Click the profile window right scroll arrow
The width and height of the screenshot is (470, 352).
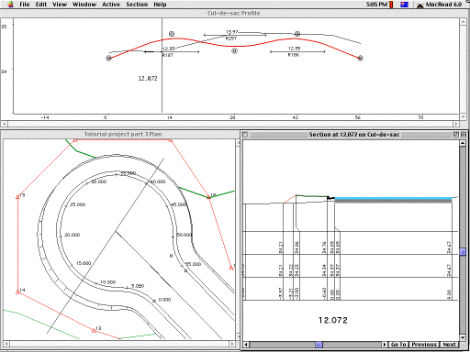pyautogui.click(x=456, y=124)
